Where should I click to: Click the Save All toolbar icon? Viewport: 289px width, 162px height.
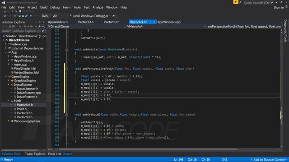(26, 16)
